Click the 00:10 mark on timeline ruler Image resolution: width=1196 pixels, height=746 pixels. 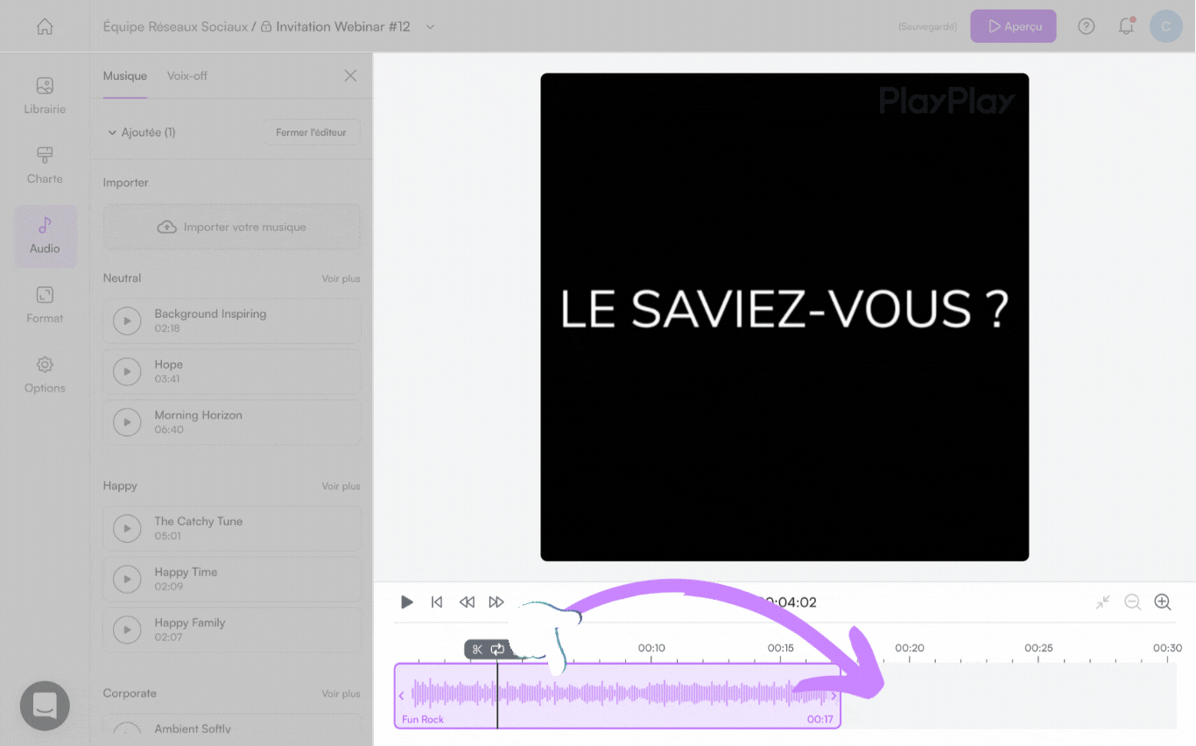651,649
